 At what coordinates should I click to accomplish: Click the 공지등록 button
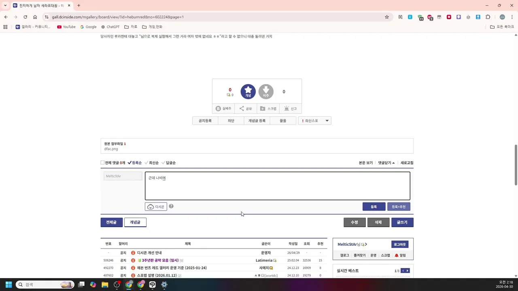pyautogui.click(x=205, y=121)
